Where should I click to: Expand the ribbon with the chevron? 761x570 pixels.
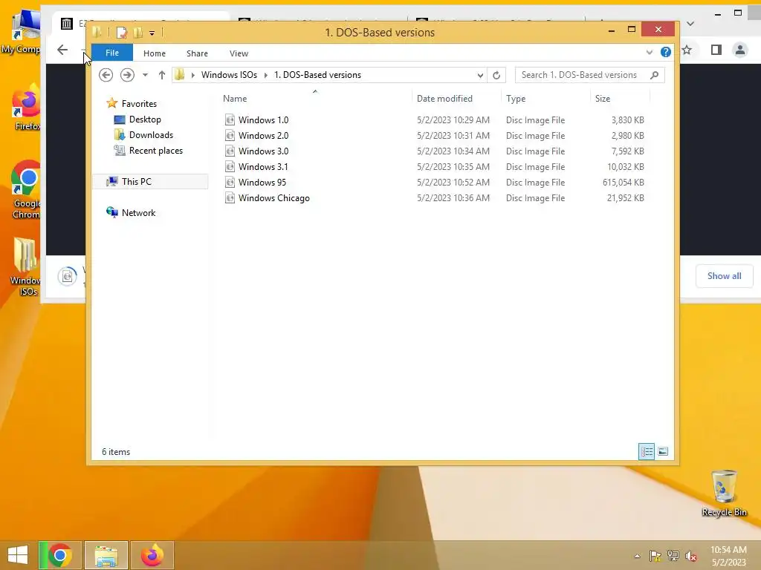(x=650, y=53)
